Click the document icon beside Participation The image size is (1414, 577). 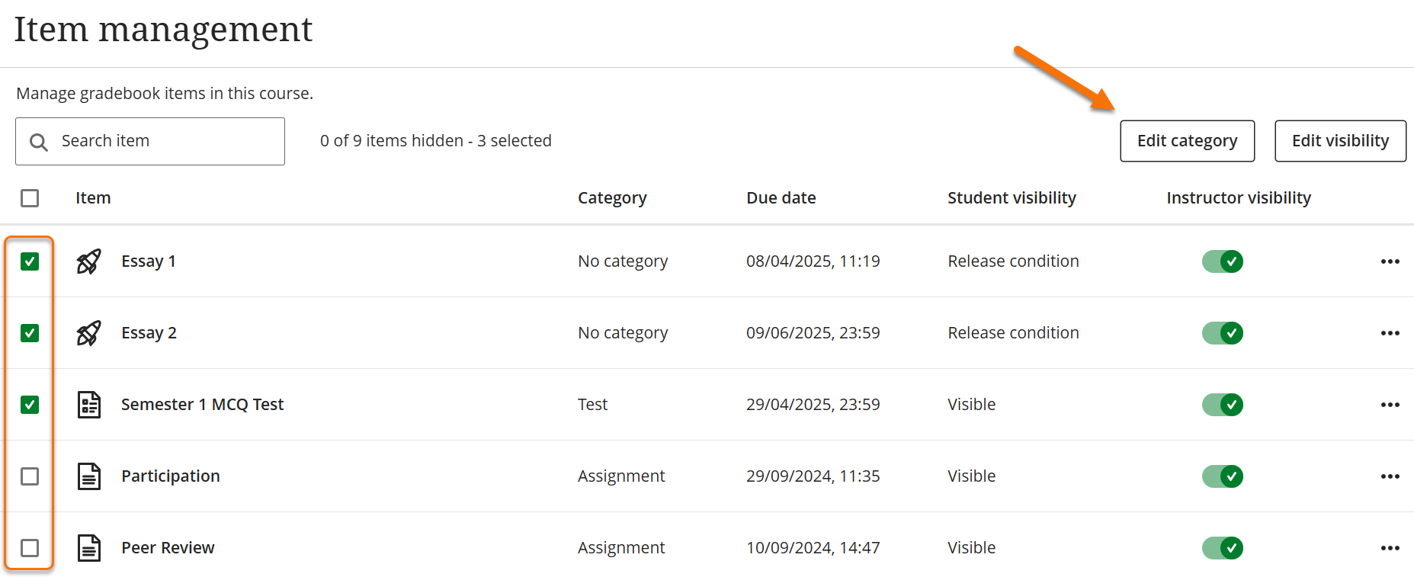click(x=89, y=476)
